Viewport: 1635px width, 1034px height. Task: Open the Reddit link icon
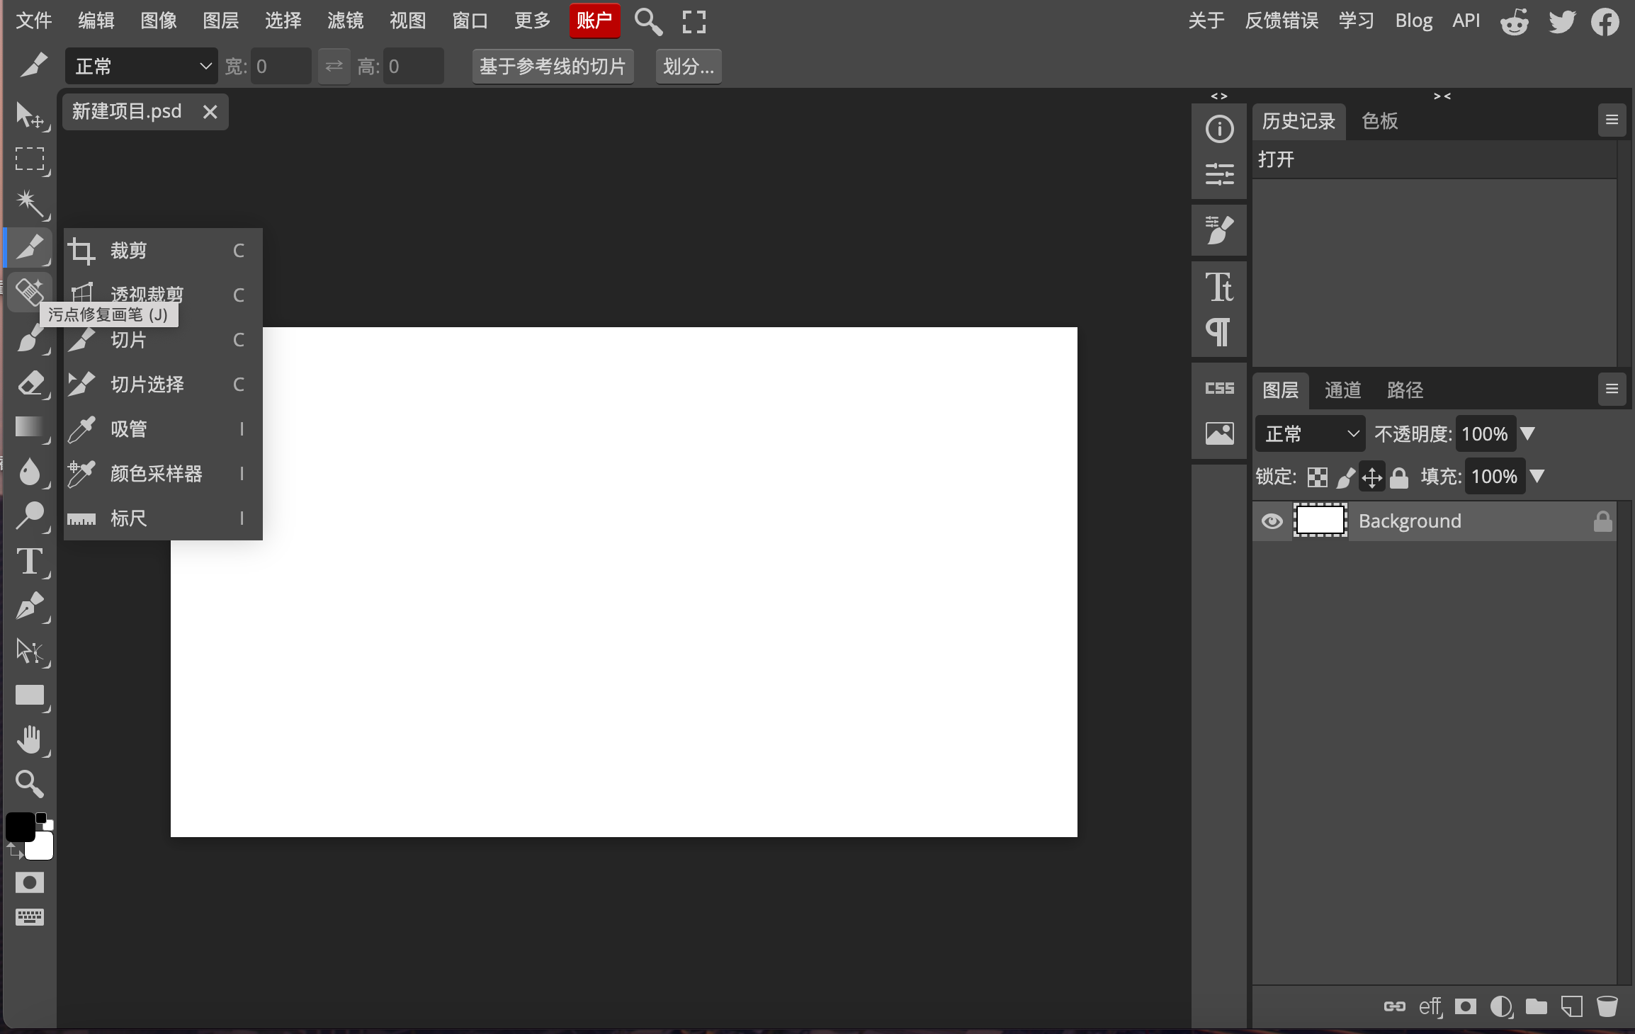coord(1515,21)
